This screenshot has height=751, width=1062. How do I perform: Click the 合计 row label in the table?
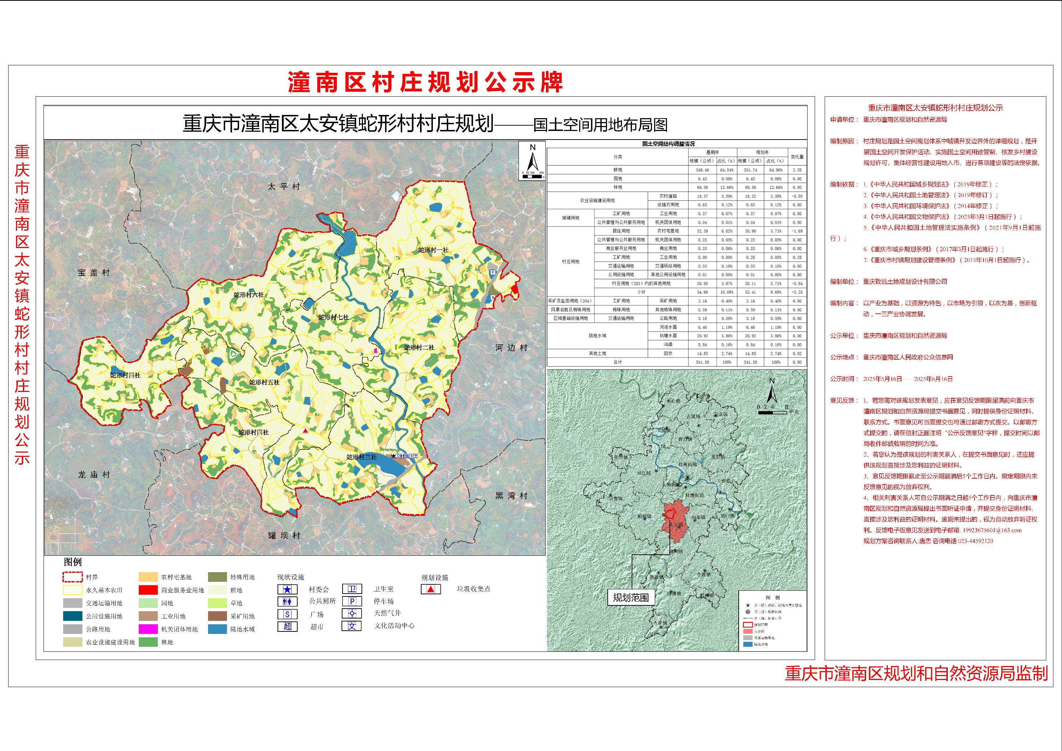tap(617, 362)
